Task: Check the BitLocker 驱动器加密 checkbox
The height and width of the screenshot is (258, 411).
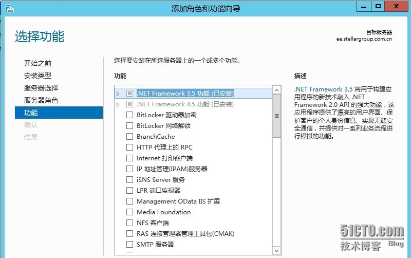Action: pos(129,115)
